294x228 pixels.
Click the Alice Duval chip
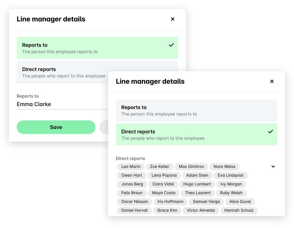click(240, 202)
